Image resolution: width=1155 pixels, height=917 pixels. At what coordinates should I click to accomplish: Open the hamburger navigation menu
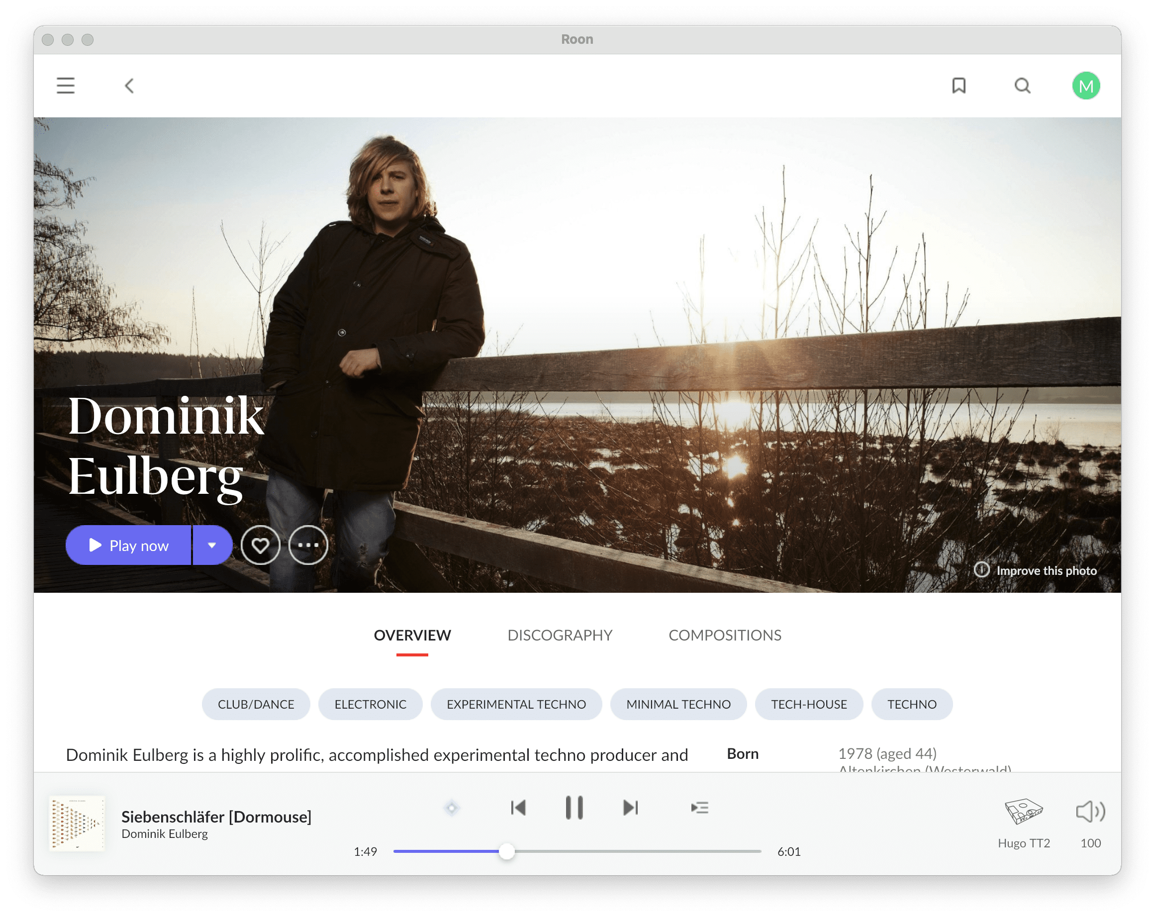point(65,86)
